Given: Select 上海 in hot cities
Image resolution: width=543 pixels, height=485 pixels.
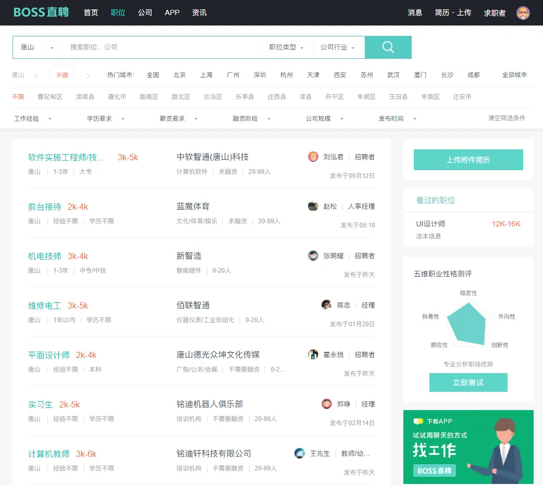Looking at the screenshot, I should click(x=206, y=75).
